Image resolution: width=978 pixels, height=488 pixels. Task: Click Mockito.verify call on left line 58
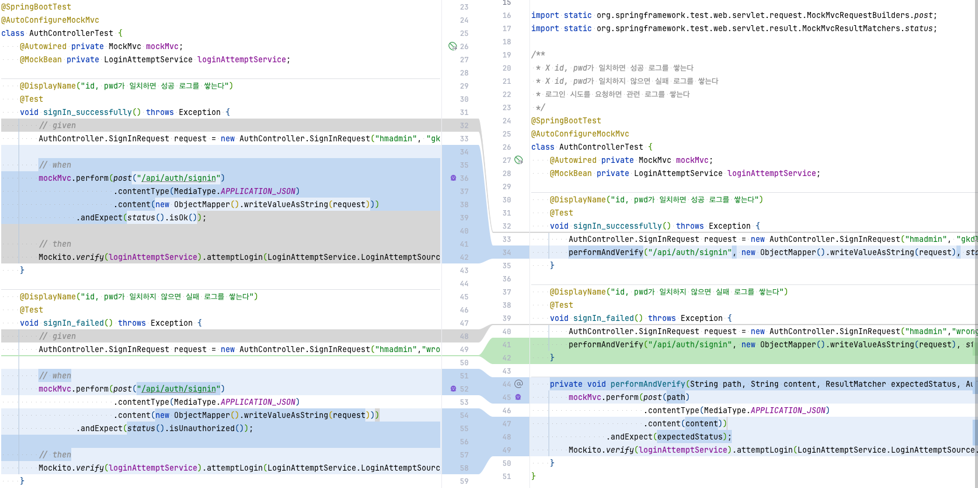(71, 468)
